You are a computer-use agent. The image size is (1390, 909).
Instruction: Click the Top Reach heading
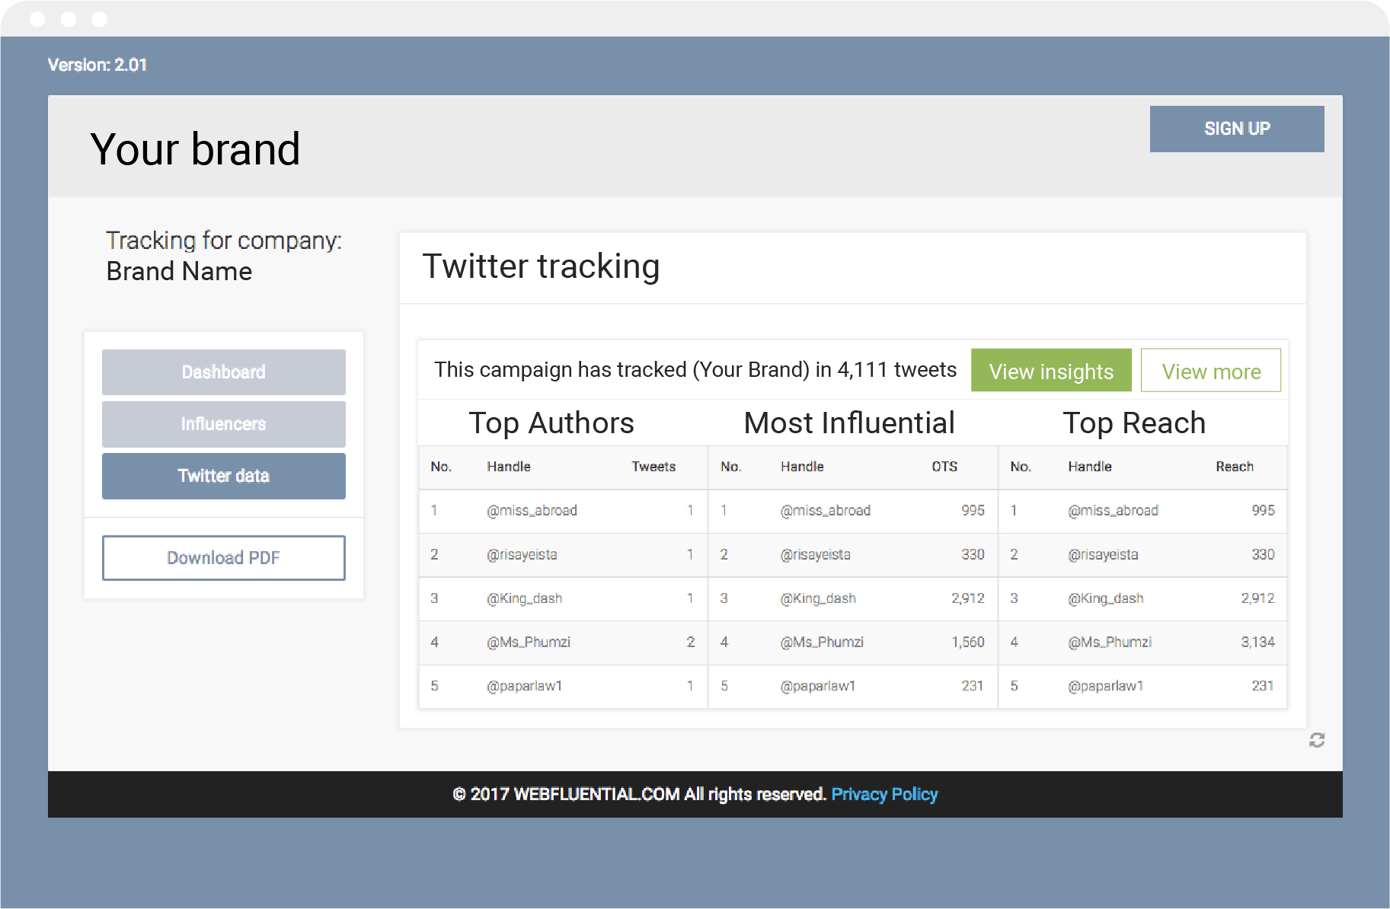pos(1134,423)
